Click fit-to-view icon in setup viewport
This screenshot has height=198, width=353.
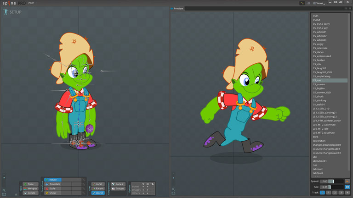[4, 194]
